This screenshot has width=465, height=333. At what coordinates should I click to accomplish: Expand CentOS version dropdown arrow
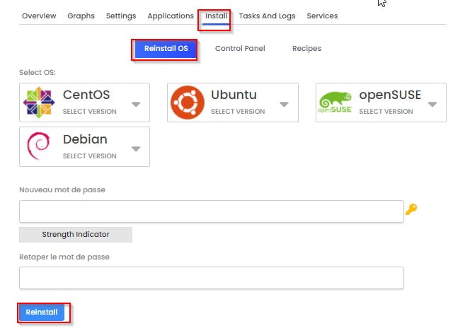136,105
